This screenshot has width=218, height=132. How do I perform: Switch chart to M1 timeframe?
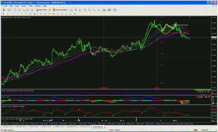[x=41, y=14]
